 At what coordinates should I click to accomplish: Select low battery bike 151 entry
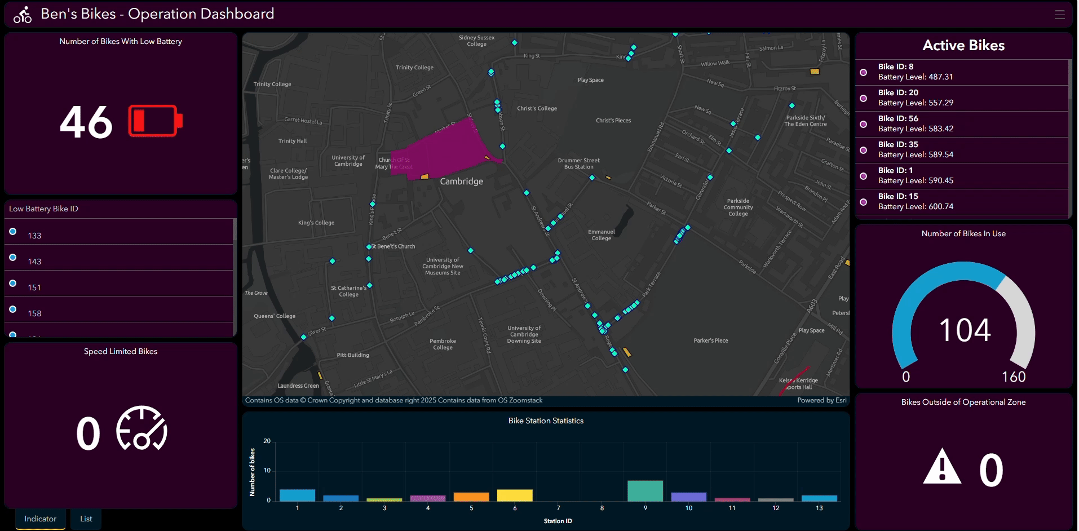point(118,284)
